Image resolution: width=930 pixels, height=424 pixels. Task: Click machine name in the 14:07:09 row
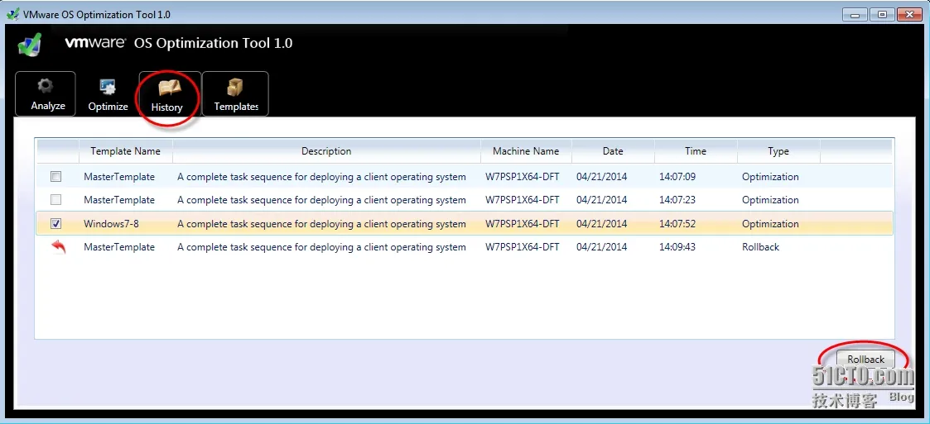(523, 177)
